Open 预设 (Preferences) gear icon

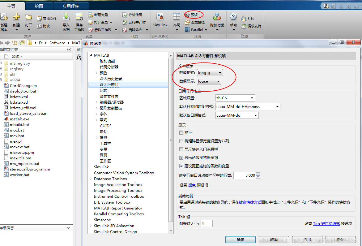point(187,15)
